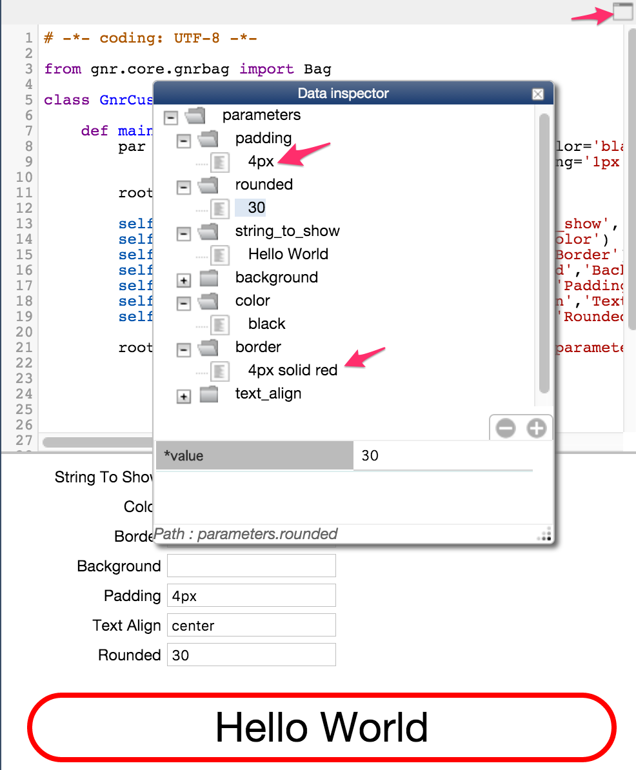Click the Text Align input field
Image resolution: width=636 pixels, height=770 pixels.
[x=252, y=625]
